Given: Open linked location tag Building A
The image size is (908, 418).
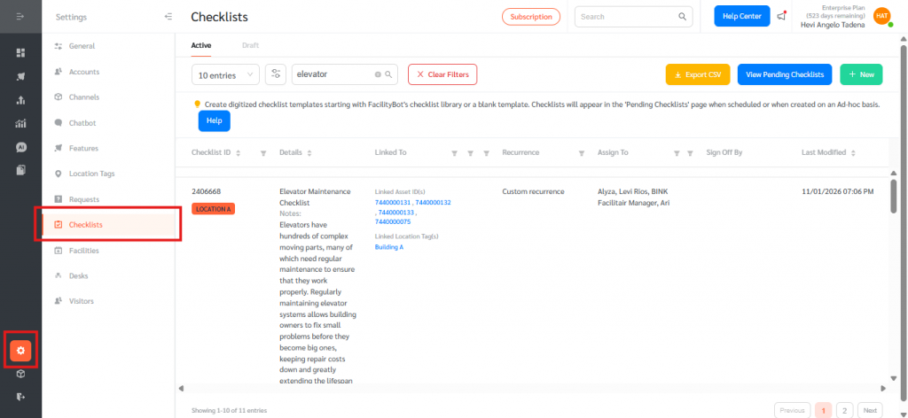Looking at the screenshot, I should (x=389, y=247).
